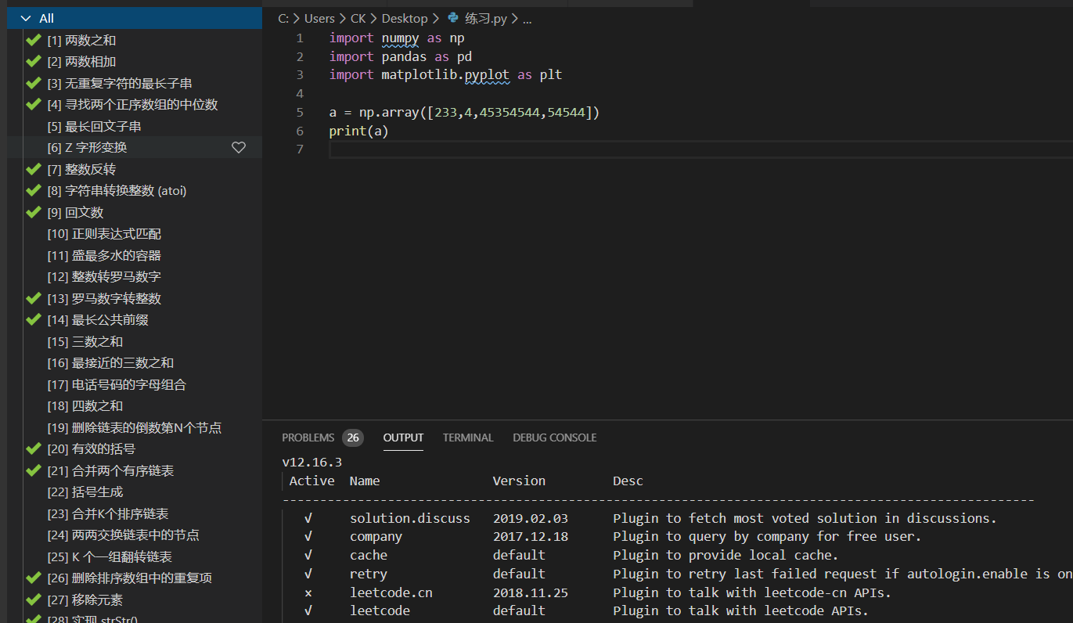
Task: Switch to the TERMINAL tab
Action: click(467, 438)
